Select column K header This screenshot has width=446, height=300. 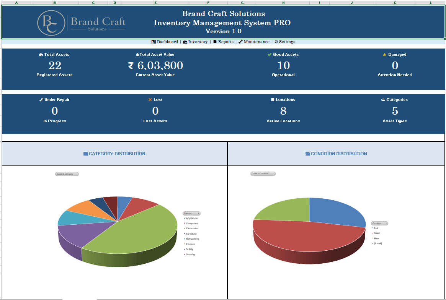click(395, 3)
